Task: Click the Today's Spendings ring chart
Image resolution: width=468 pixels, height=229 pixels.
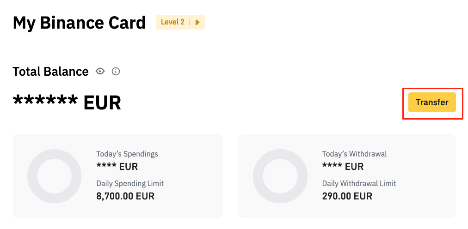Action: (54, 176)
